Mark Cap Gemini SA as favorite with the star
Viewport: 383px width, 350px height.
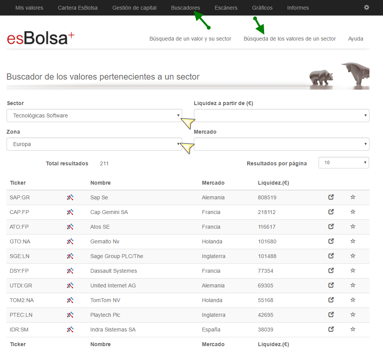[x=353, y=212]
